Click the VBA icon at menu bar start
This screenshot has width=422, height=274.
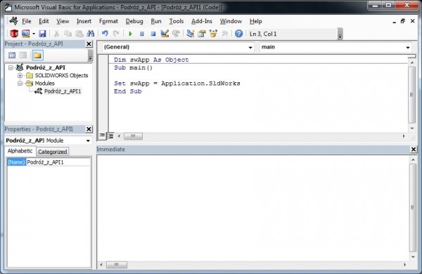coord(13,21)
